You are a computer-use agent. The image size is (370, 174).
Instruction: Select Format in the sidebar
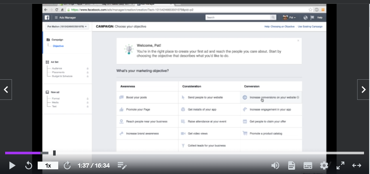pos(56,99)
